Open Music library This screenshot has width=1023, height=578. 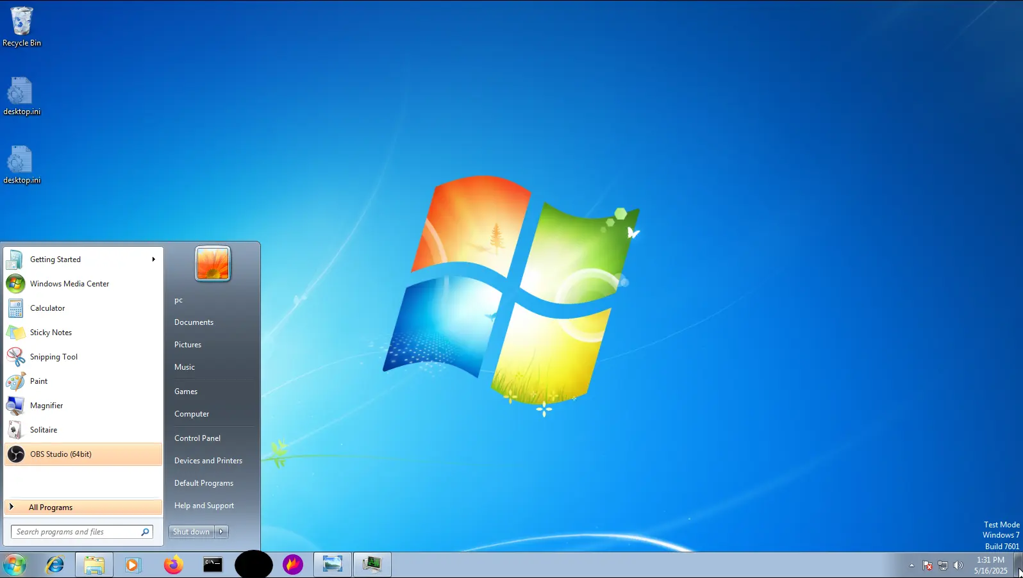[212, 367]
